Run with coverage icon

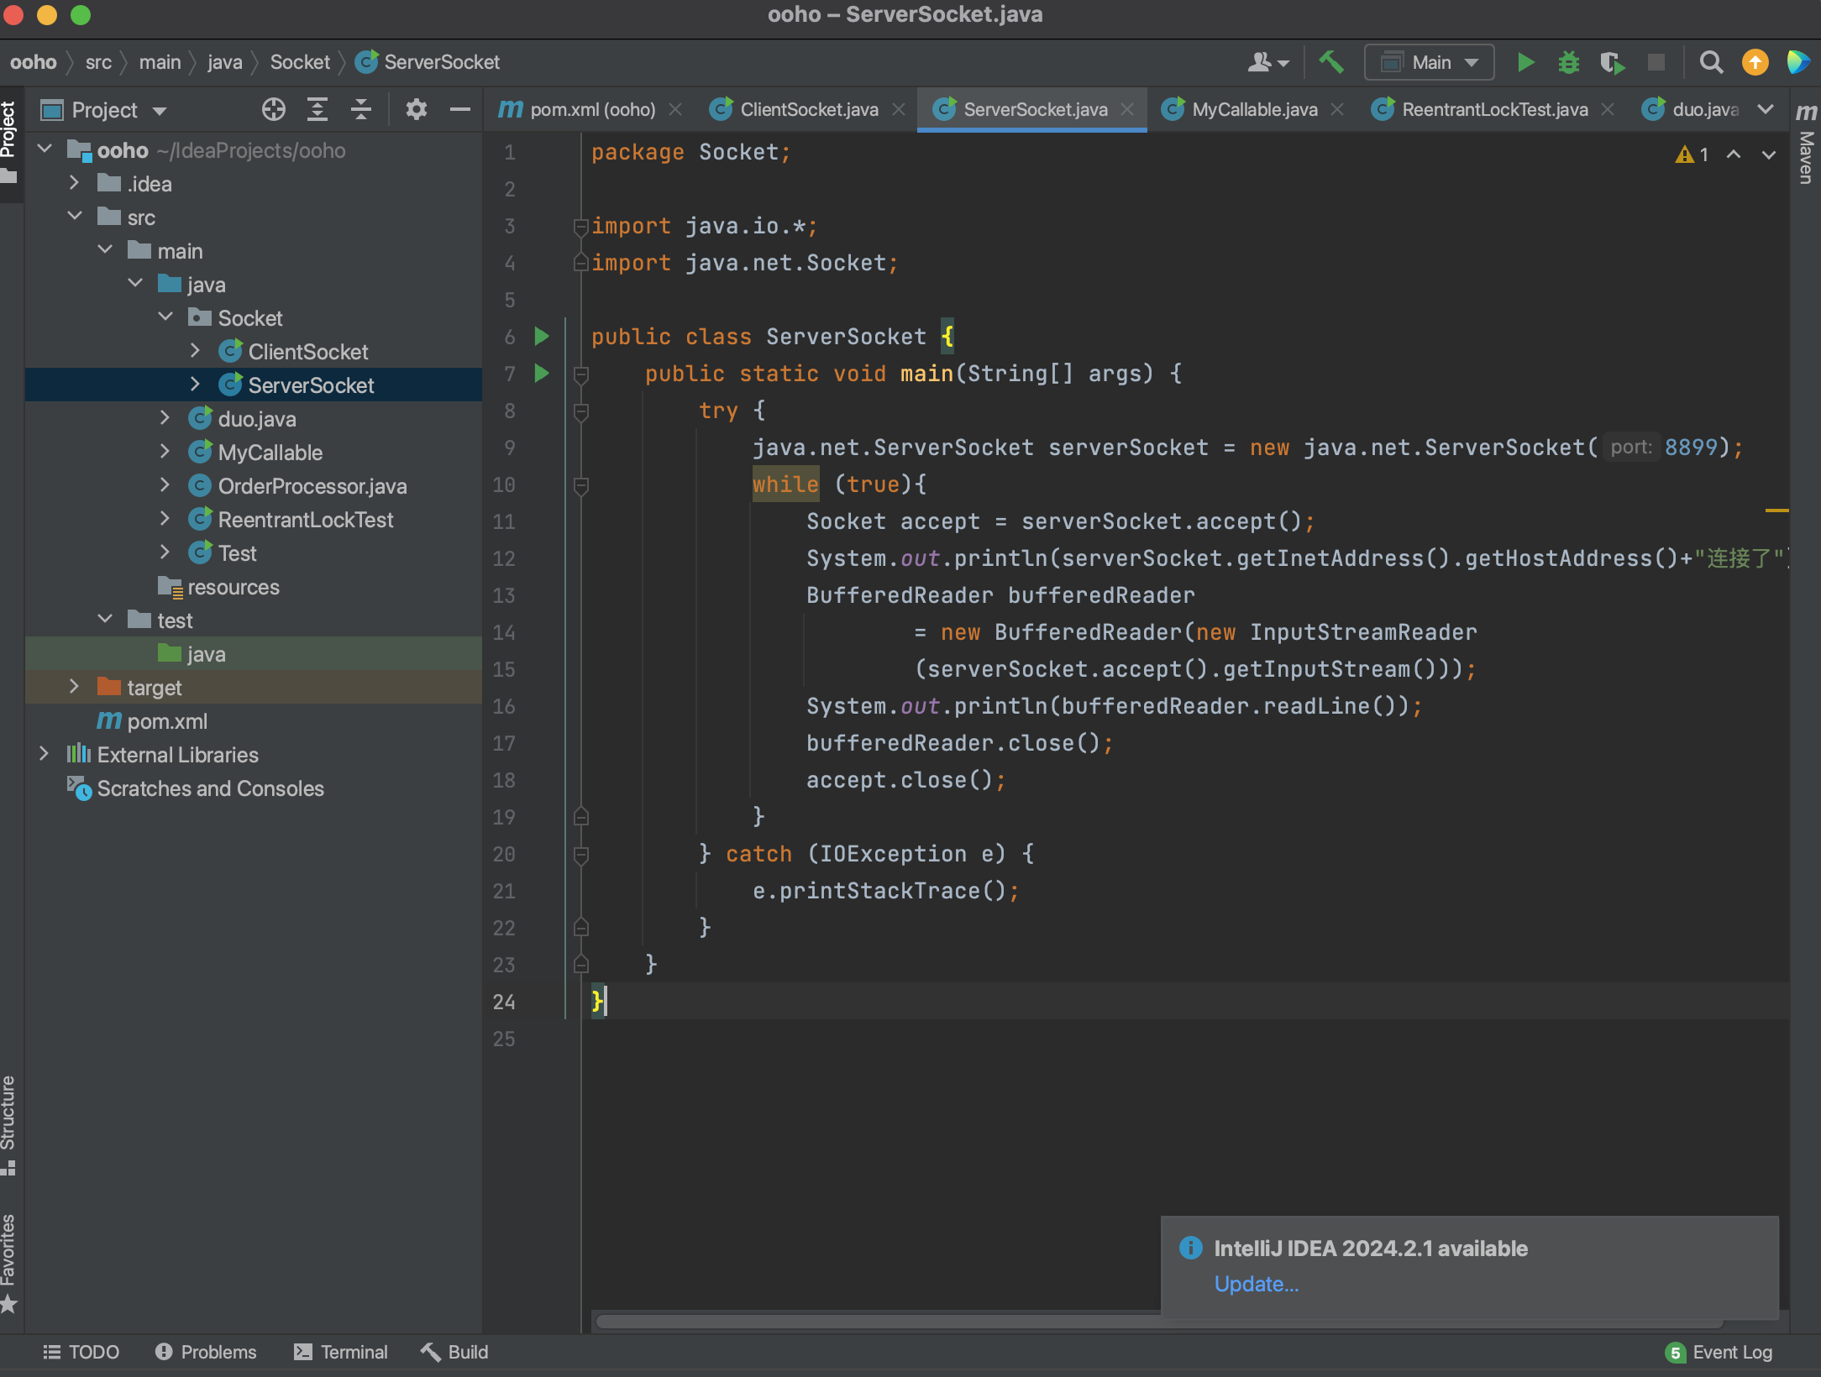1611,62
